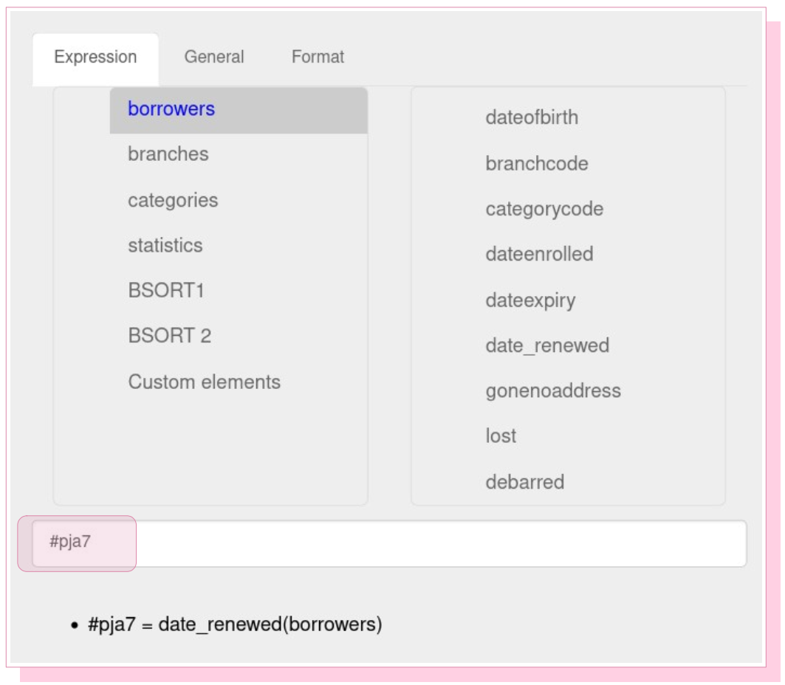Select branches in the source list
This screenshot has height=685, width=785.
[168, 154]
